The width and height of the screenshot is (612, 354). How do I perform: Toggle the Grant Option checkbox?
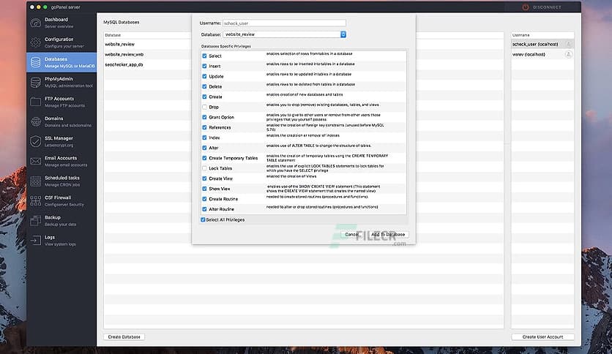[204, 117]
